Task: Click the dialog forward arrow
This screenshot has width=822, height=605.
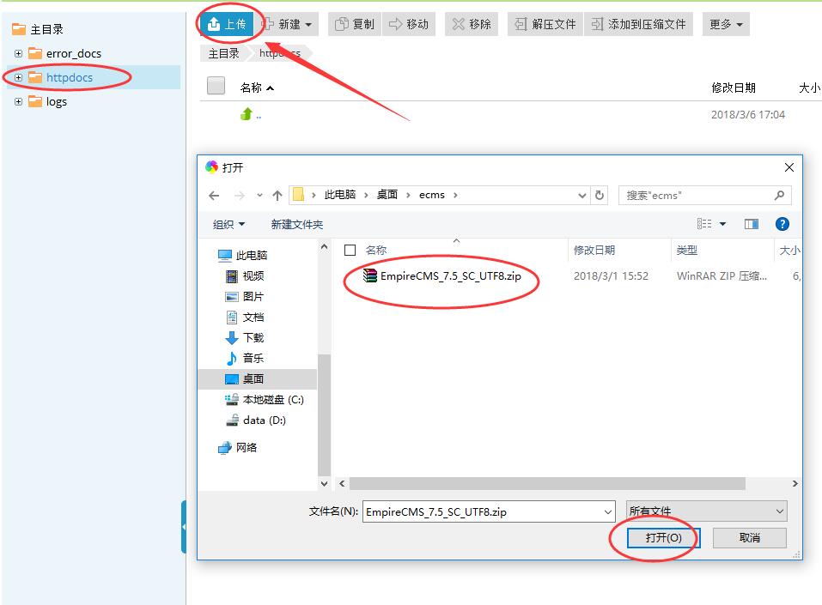Action: coord(239,196)
